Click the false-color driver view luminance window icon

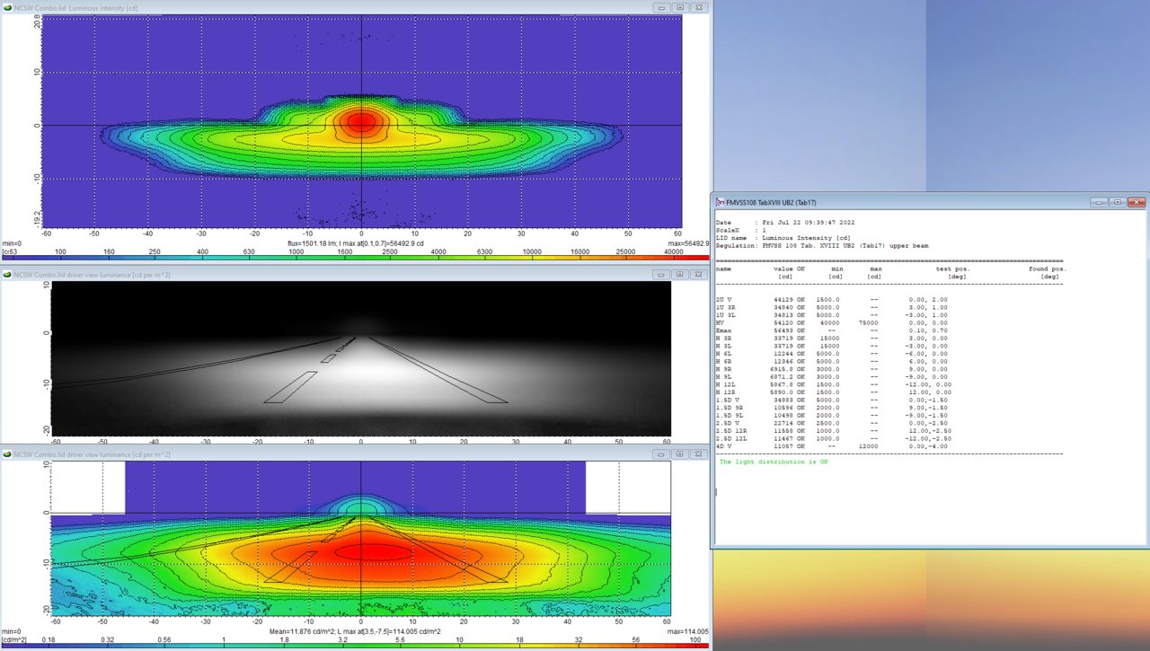(8, 455)
